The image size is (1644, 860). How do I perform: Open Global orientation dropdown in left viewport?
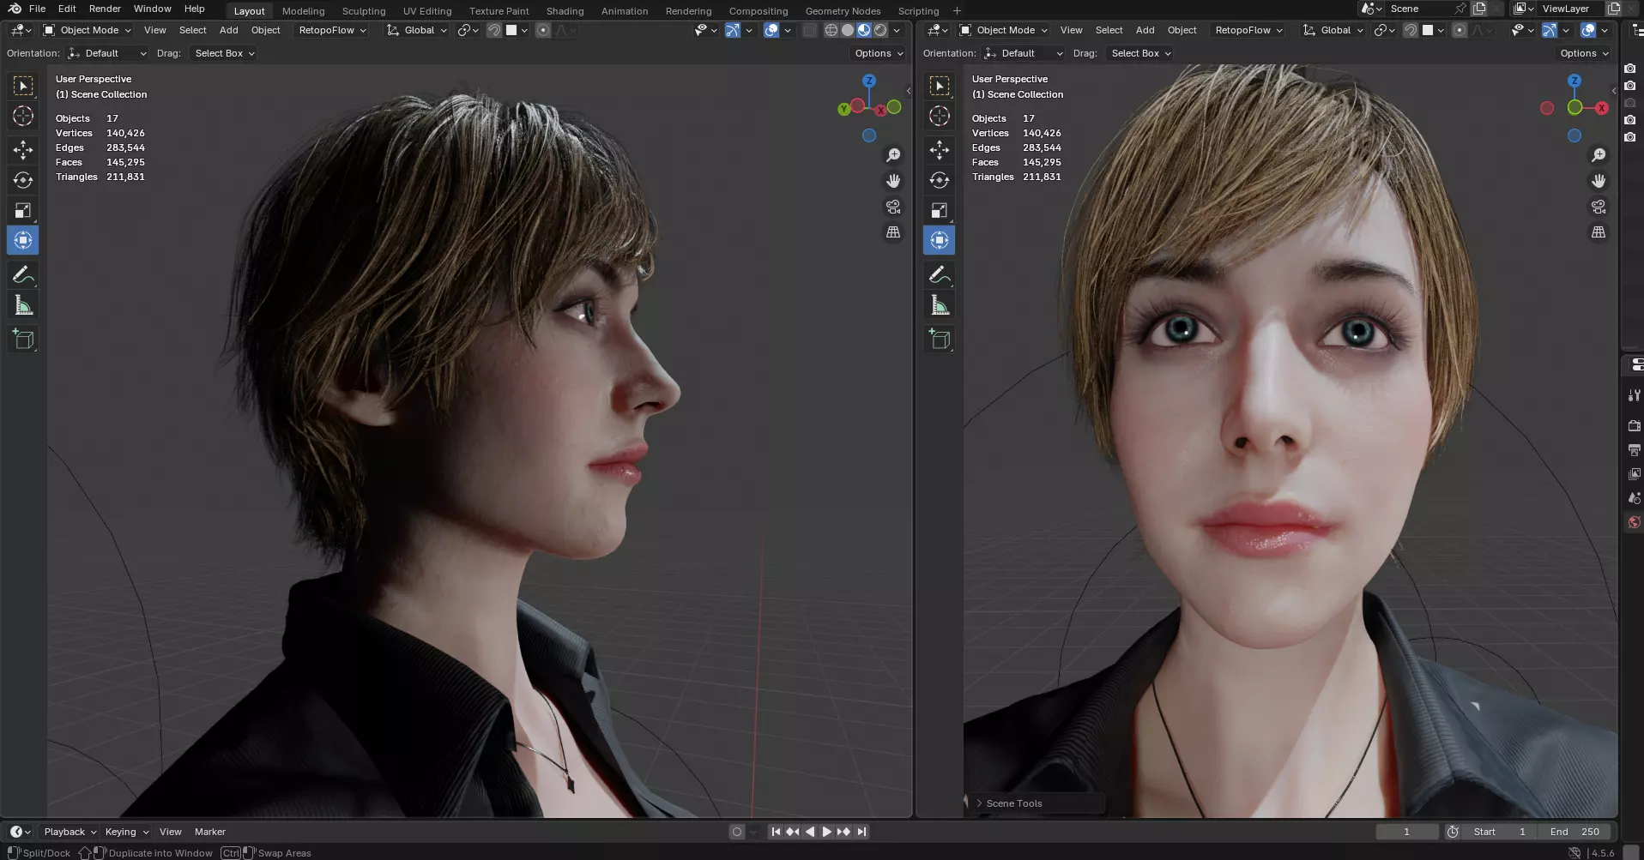point(417,30)
